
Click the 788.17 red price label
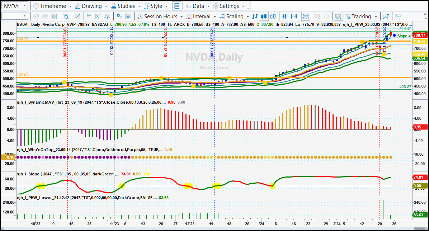coord(419,35)
